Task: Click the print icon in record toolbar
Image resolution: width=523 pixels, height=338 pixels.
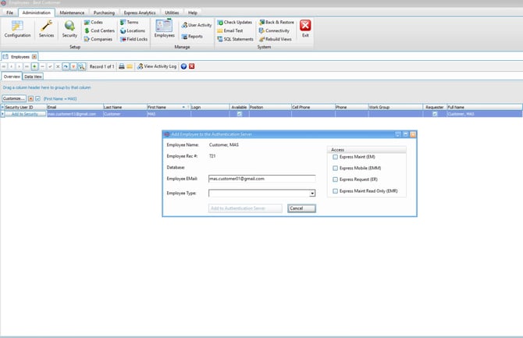Action: click(x=121, y=66)
